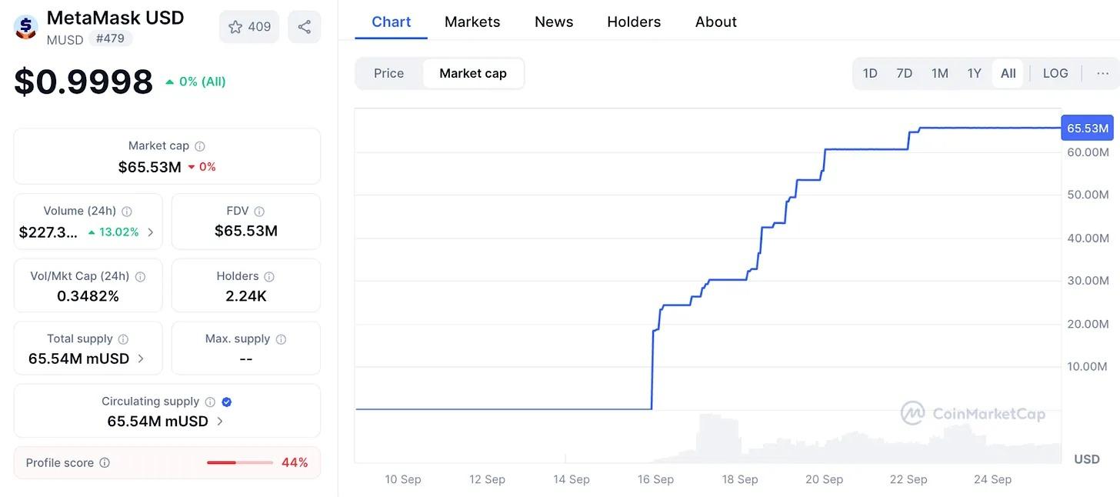The width and height of the screenshot is (1120, 497).
Task: Click the Profile score progress bar
Action: (238, 462)
